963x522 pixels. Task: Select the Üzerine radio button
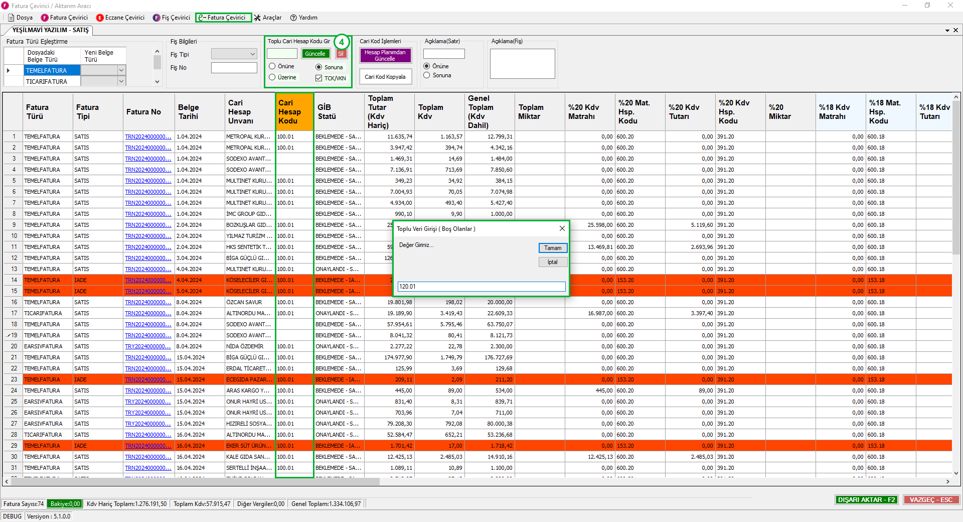point(272,77)
